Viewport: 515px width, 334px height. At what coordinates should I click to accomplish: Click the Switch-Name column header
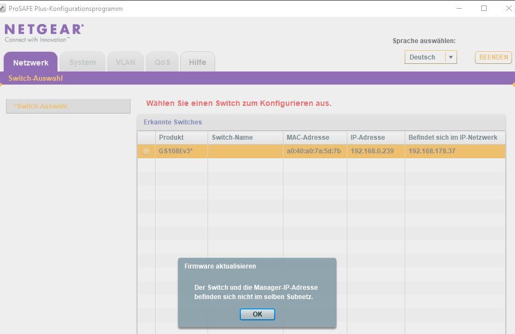pyautogui.click(x=245, y=138)
